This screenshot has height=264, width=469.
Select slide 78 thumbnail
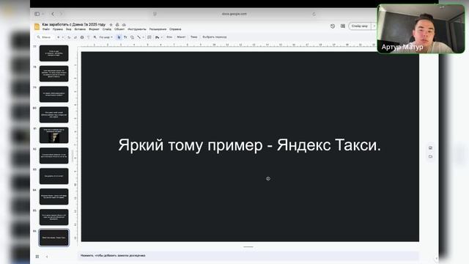coord(53,73)
